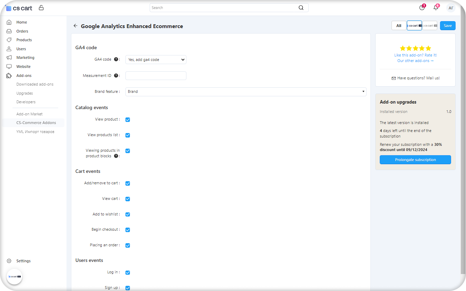466x291 pixels.
Task: Click the round cs cart badge at bottom left
Action: [14, 276]
